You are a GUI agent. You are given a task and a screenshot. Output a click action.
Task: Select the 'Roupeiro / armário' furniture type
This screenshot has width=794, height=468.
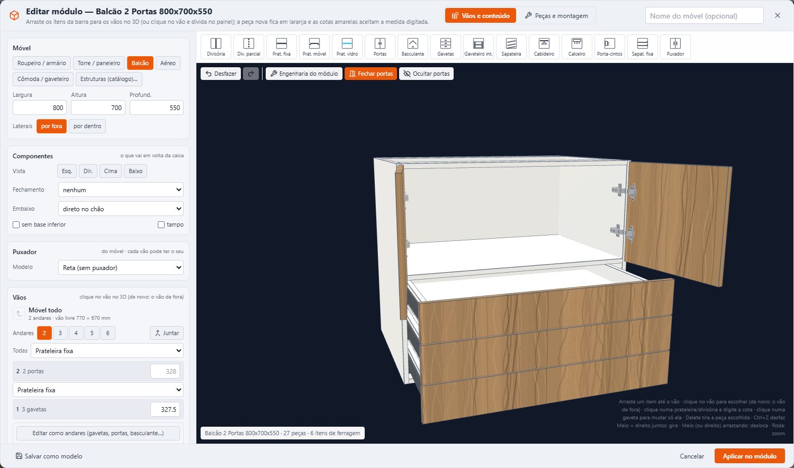tap(42, 63)
